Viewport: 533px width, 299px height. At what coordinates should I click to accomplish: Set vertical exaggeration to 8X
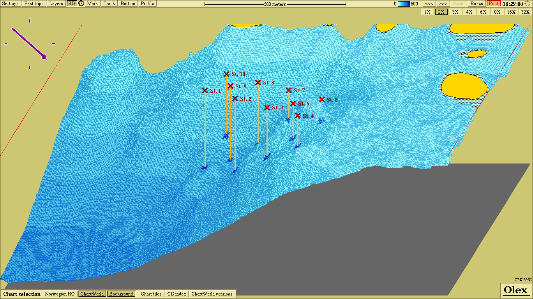click(x=497, y=12)
